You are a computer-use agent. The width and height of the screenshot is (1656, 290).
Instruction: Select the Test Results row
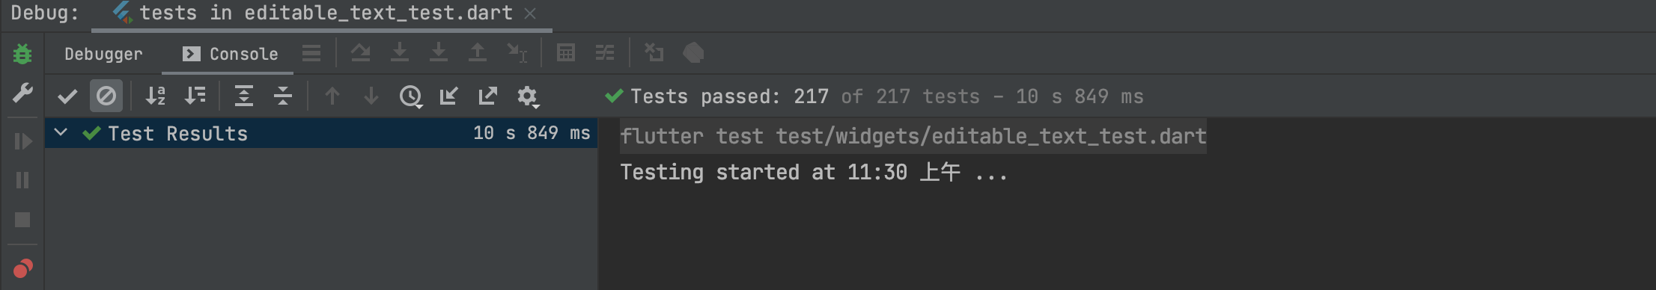click(321, 133)
